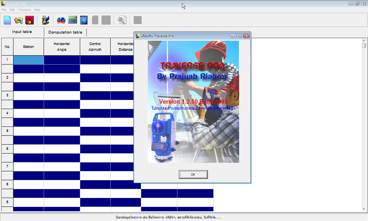Click the 'TRAVERSE PRO' heading in About dialog
The height and width of the screenshot is (221, 368).
[x=192, y=66]
